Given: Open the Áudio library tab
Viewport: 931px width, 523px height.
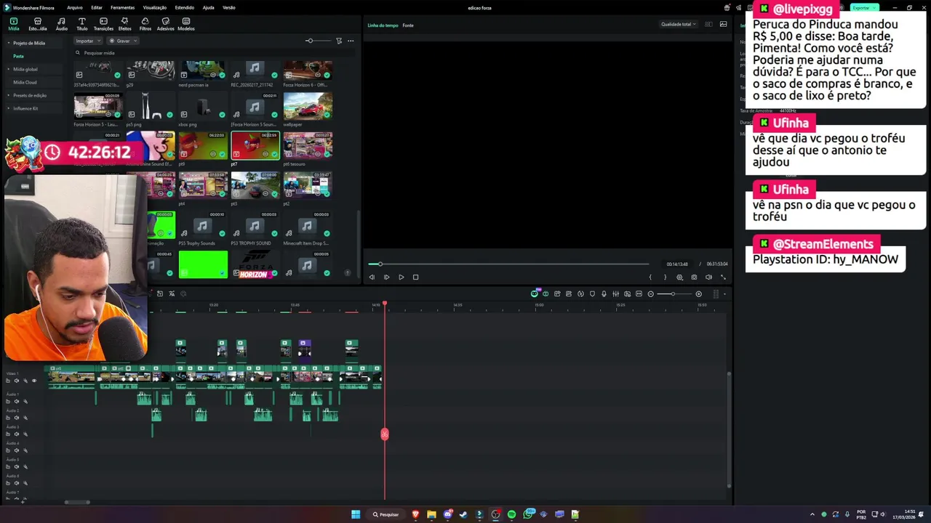Looking at the screenshot, I should (x=62, y=24).
